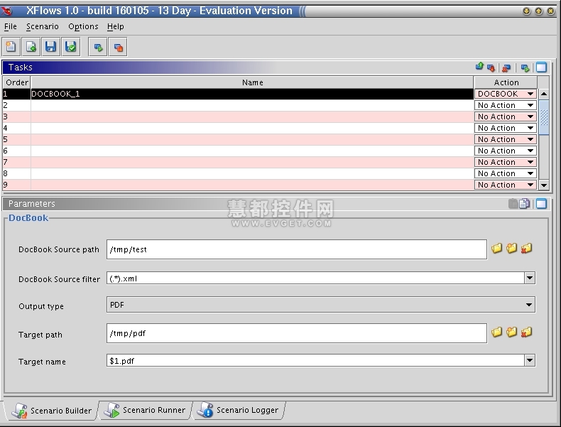Stop scenario using the red-square toolbar icon

tap(118, 47)
